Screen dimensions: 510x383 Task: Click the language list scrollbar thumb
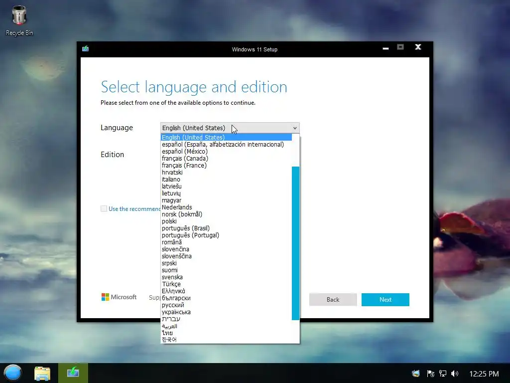(x=295, y=243)
